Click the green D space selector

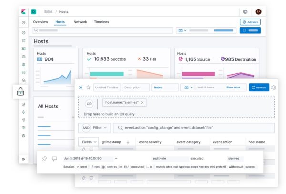(33, 11)
